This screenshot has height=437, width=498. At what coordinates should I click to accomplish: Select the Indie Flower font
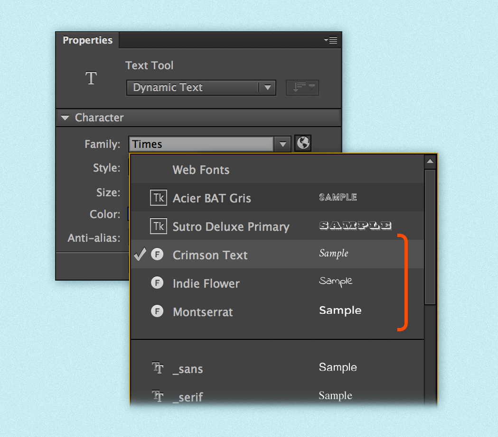pyautogui.click(x=206, y=283)
